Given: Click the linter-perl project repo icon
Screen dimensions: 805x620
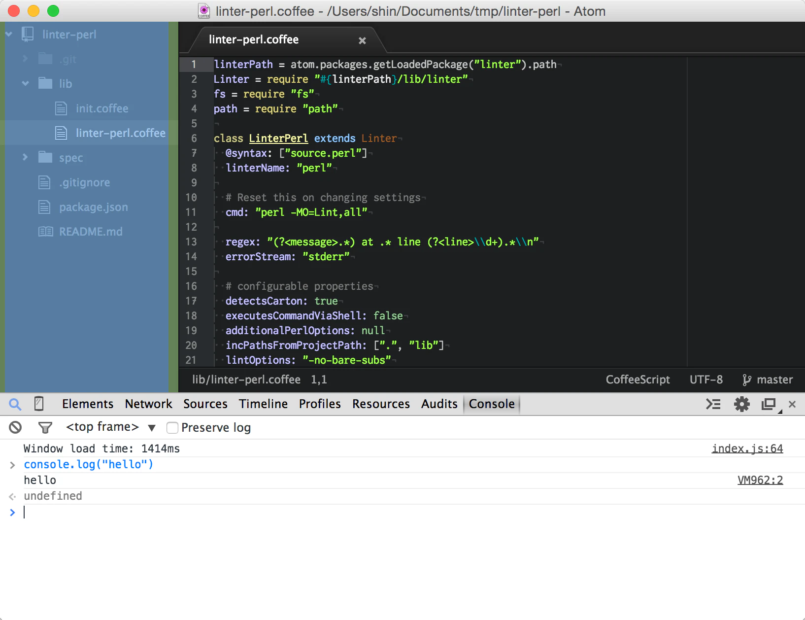Looking at the screenshot, I should 28,34.
